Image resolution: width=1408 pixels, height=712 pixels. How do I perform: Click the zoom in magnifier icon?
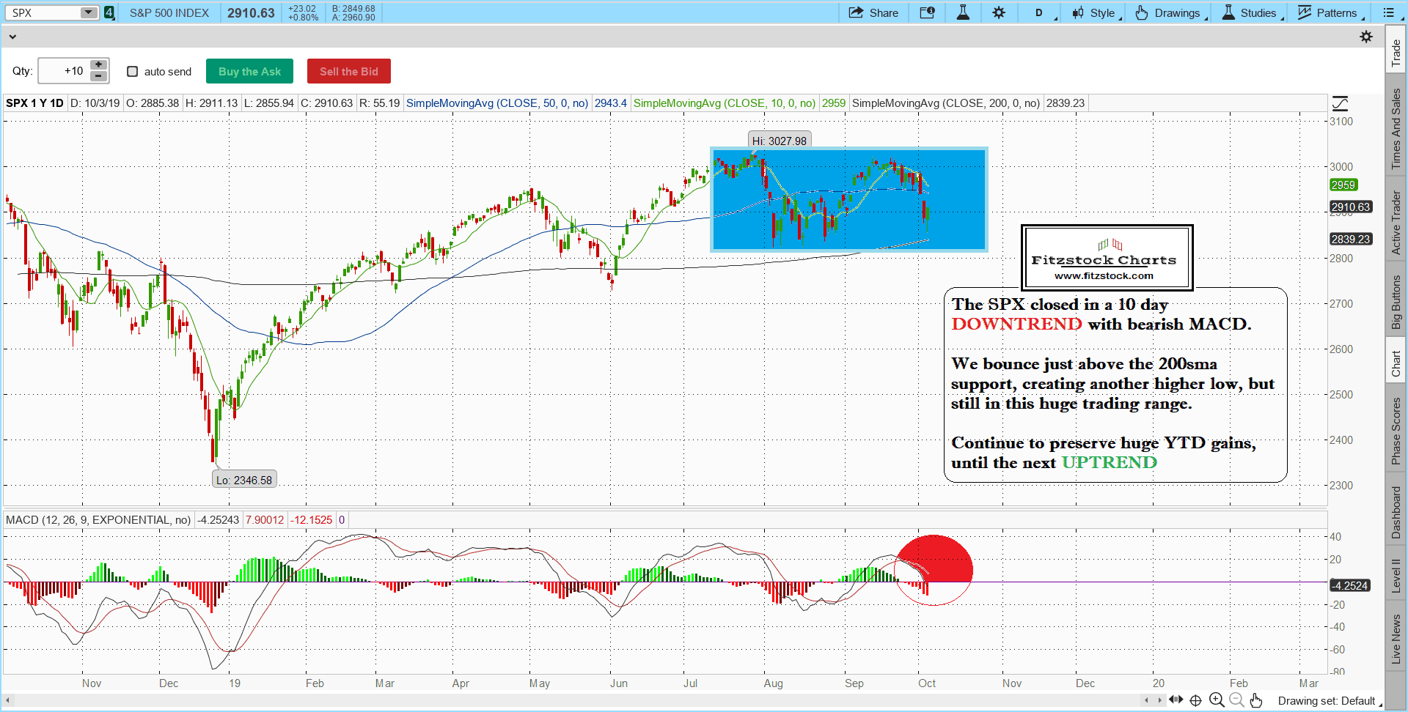(x=1217, y=700)
